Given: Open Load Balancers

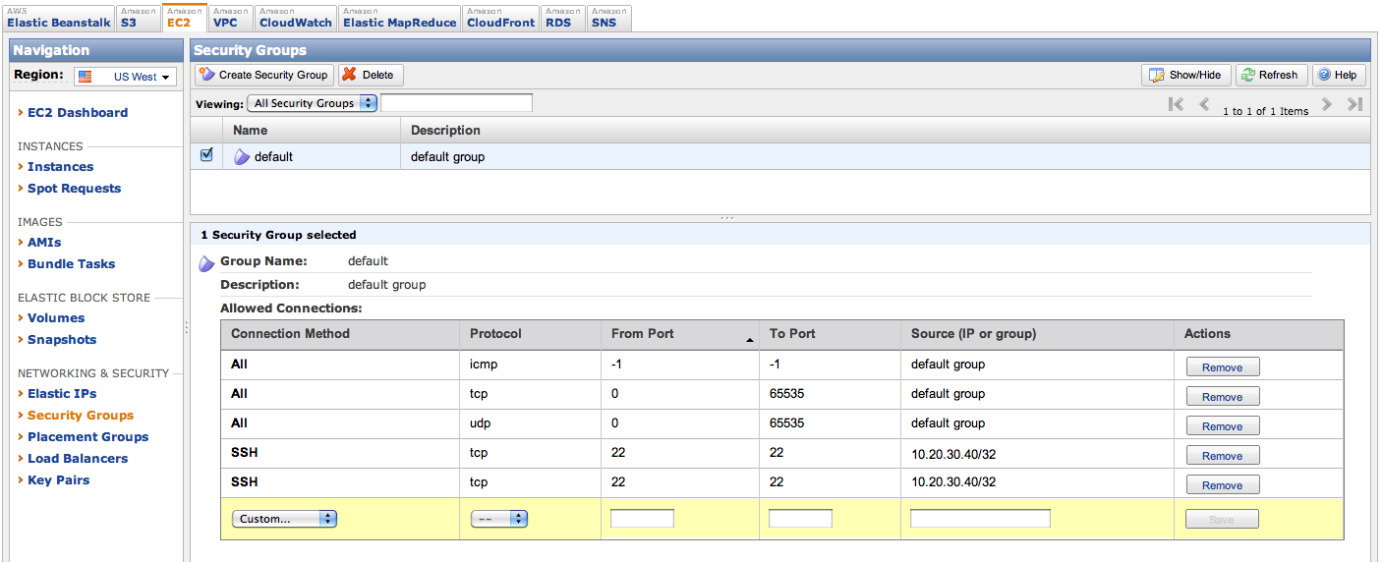Looking at the screenshot, I should pyautogui.click(x=78, y=459).
